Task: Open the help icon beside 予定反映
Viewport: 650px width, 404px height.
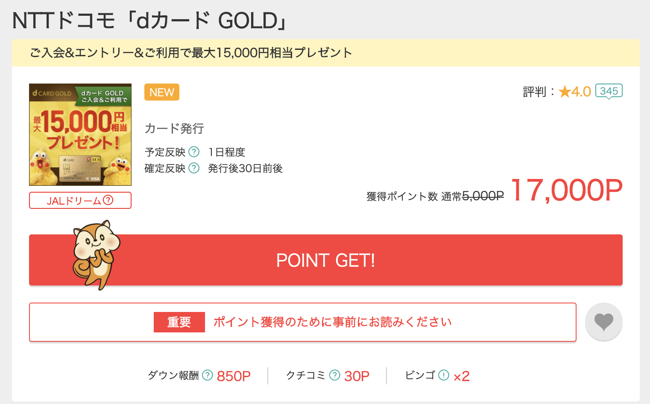Action: 194,152
